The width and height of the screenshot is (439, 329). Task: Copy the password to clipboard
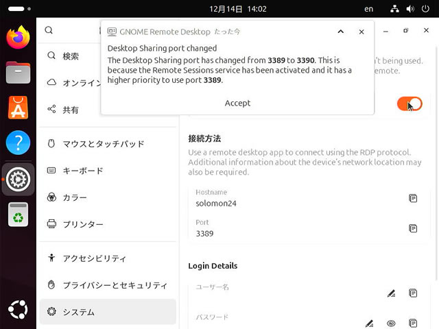413,323
